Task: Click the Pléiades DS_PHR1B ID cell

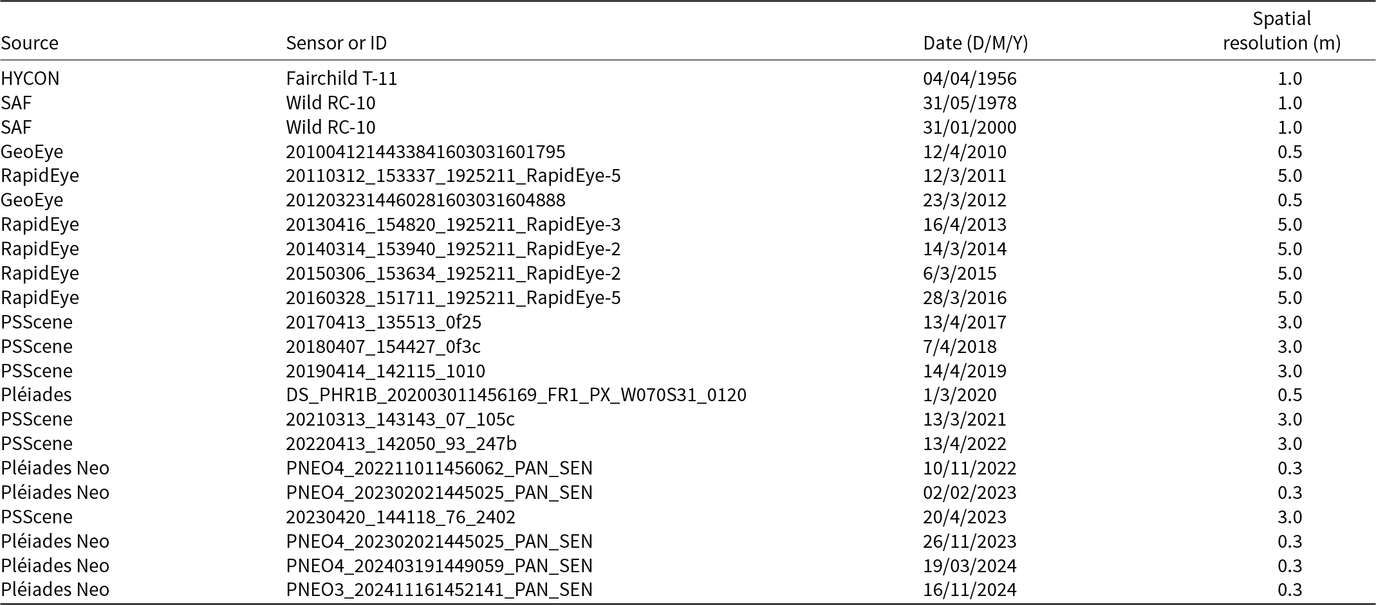Action: (516, 395)
